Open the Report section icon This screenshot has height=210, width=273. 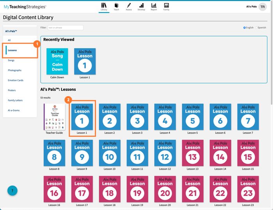pos(154,6)
